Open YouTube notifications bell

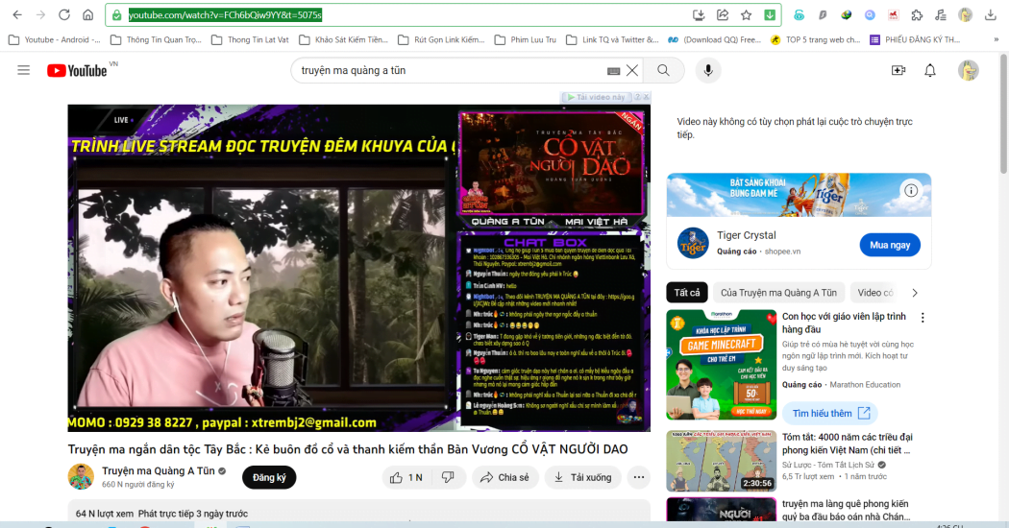pos(930,71)
